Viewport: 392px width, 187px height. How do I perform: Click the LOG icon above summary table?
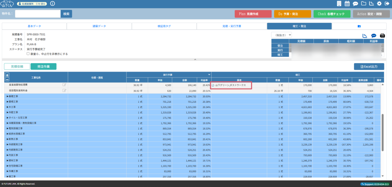382,36
